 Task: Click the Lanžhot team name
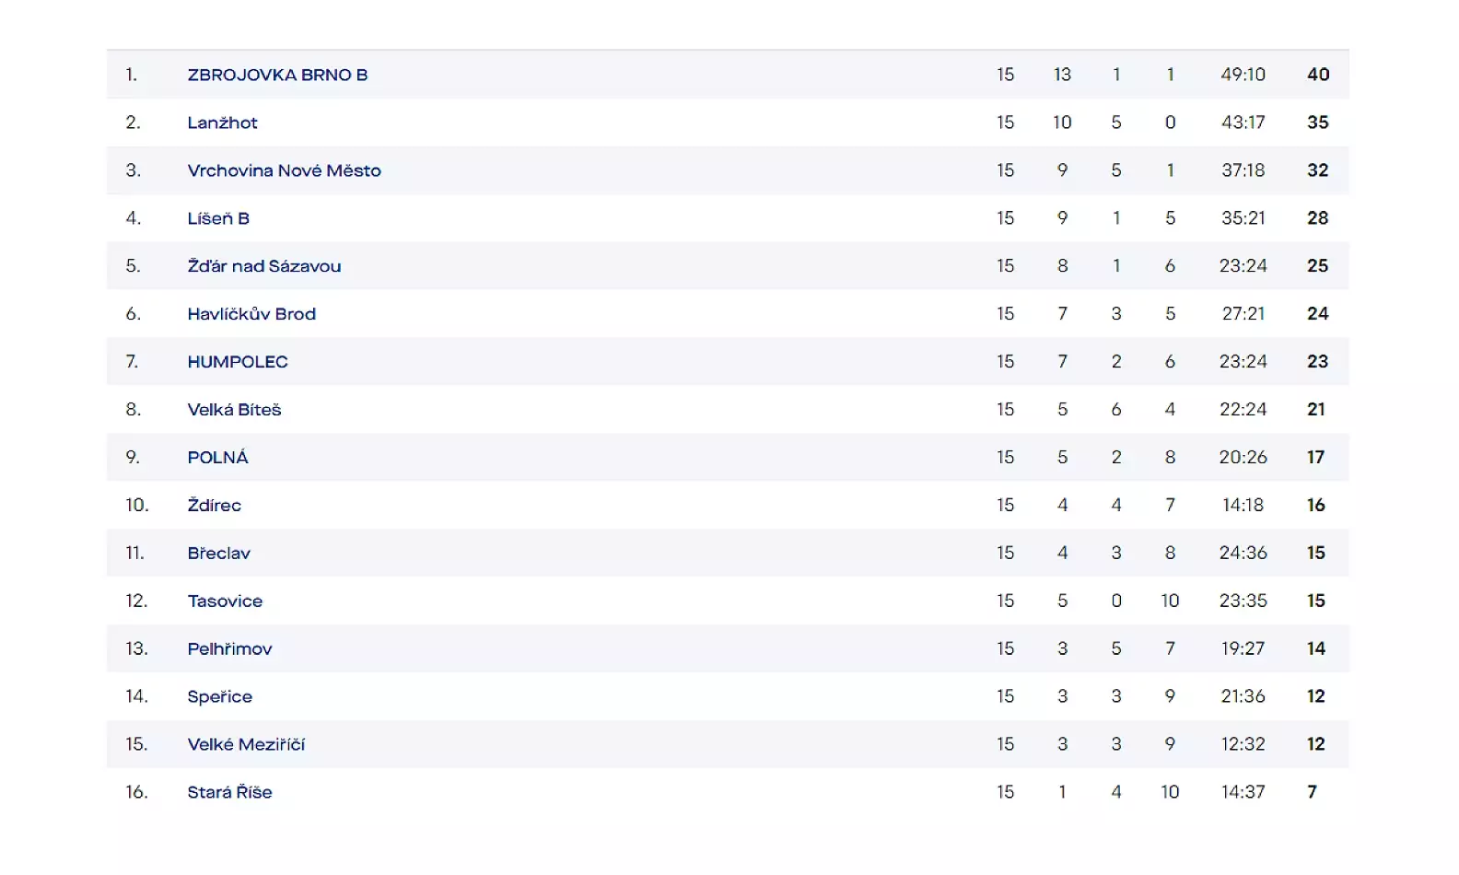click(222, 122)
